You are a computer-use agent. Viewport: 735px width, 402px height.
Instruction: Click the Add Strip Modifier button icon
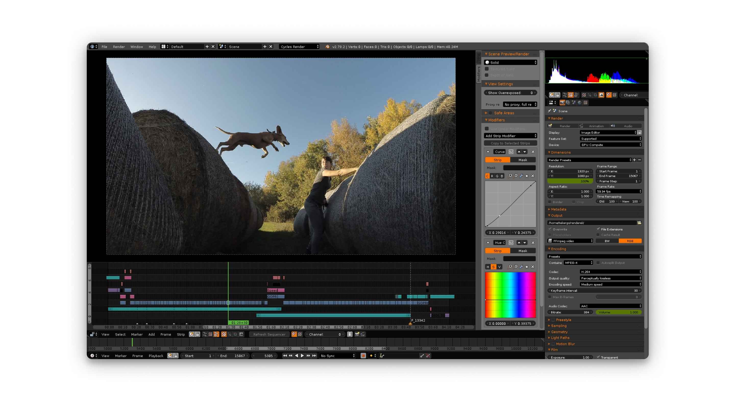509,137
